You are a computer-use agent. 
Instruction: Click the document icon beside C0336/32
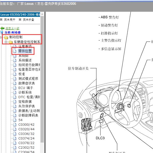coord(15,134)
